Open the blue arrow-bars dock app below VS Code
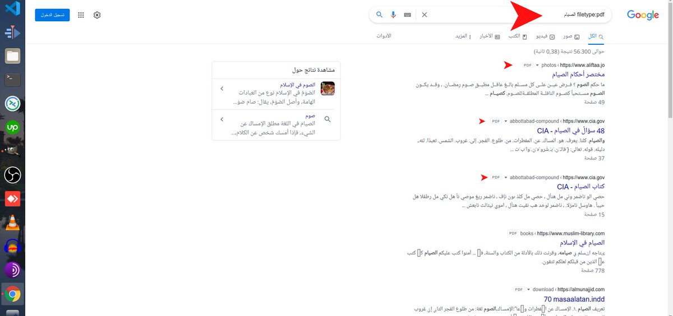Screen dimensions: 673x316 click(x=12, y=32)
